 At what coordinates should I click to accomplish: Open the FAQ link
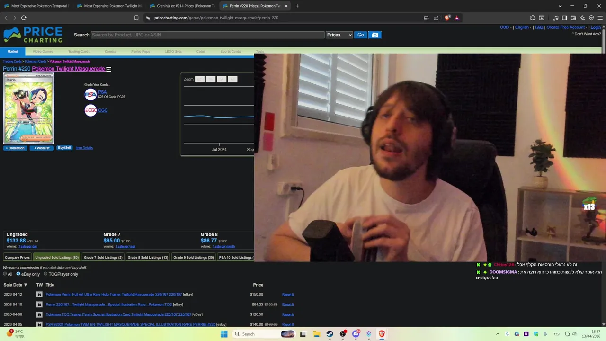[x=539, y=27]
